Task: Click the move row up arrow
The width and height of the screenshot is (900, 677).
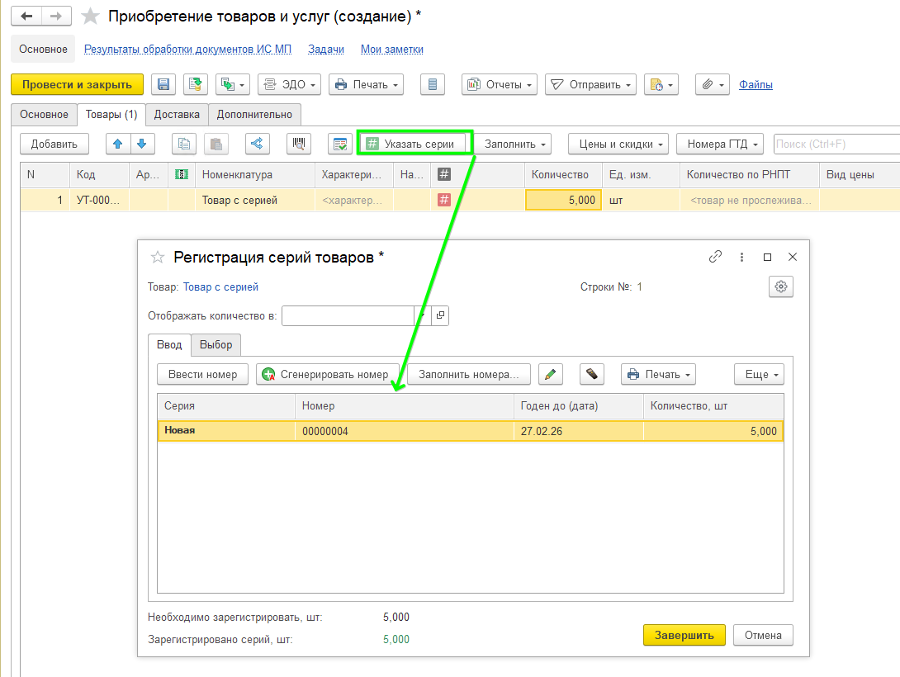Action: [x=118, y=144]
